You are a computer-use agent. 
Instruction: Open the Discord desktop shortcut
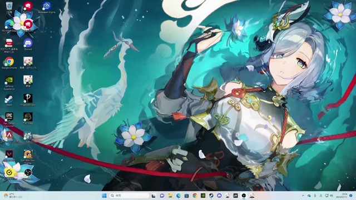coord(28,44)
